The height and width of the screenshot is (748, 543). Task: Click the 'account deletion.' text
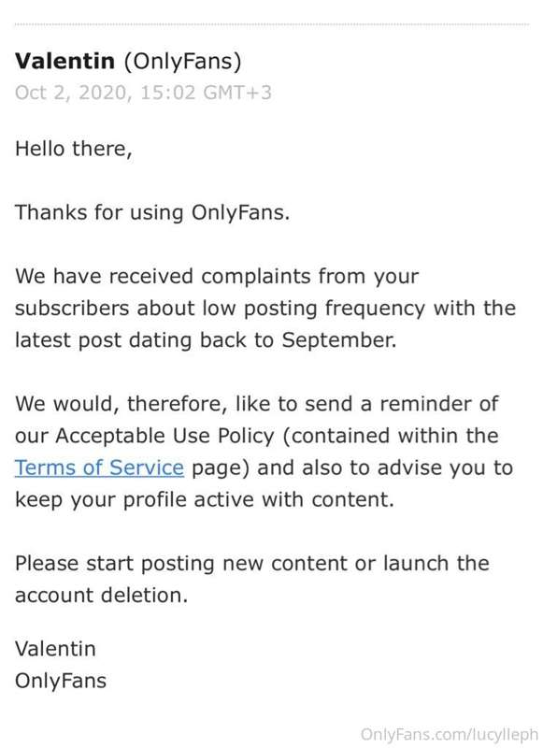(x=102, y=596)
